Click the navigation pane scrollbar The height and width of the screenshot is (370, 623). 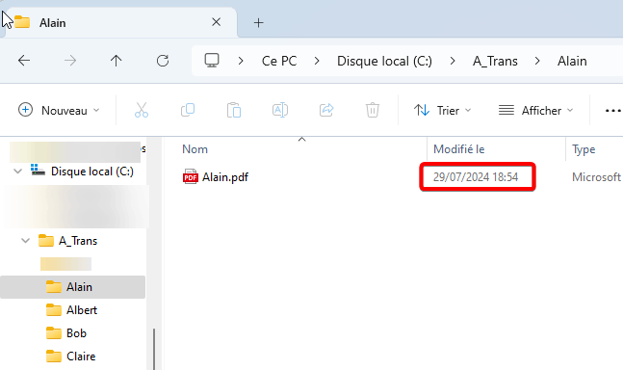[154, 349]
